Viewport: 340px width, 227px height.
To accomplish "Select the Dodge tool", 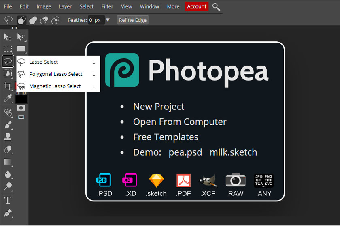I will 8,186.
